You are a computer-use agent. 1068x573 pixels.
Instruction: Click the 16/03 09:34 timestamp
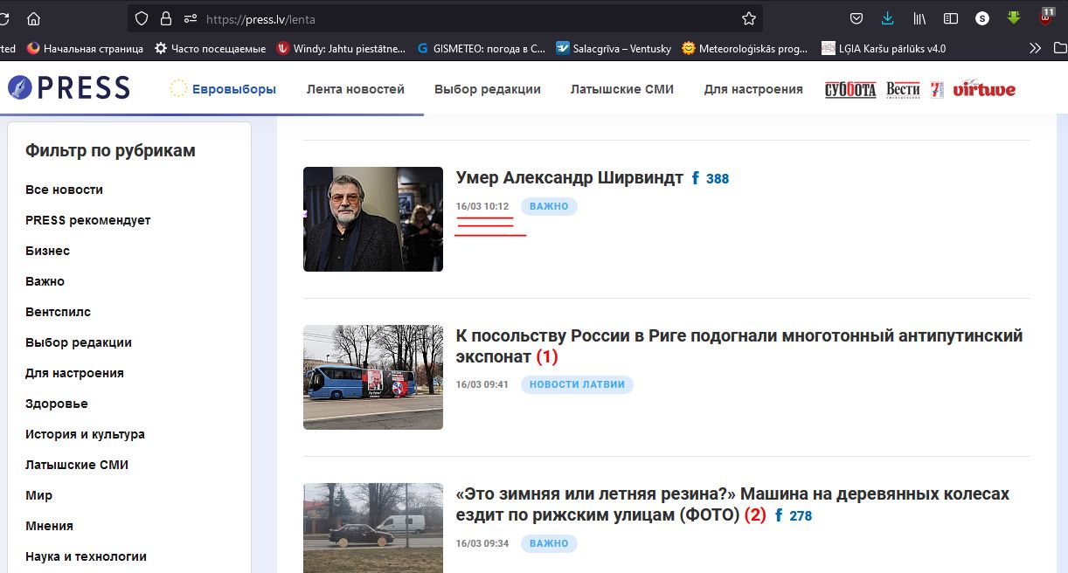click(482, 543)
